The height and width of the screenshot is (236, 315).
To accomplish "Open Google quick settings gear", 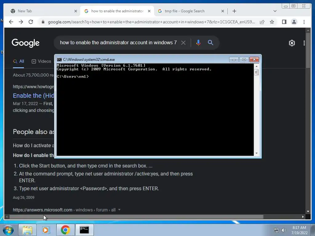I will (x=292, y=43).
